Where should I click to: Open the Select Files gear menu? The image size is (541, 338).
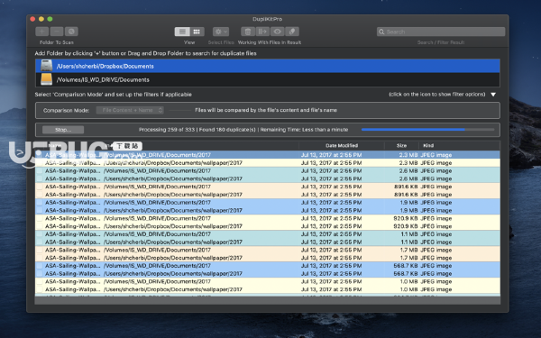tap(221, 32)
